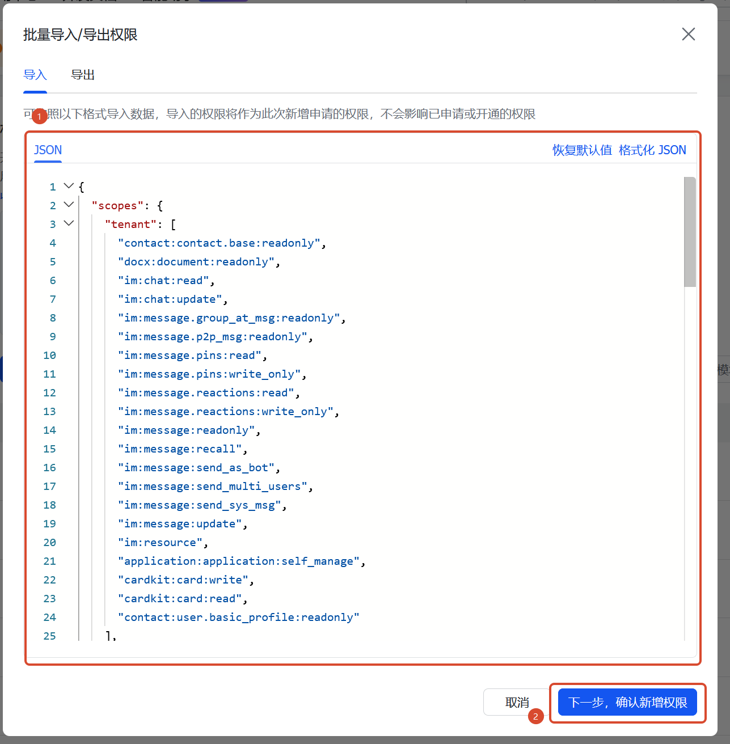
Task: Click 下一步，确认新增权限 button
Action: 627,702
